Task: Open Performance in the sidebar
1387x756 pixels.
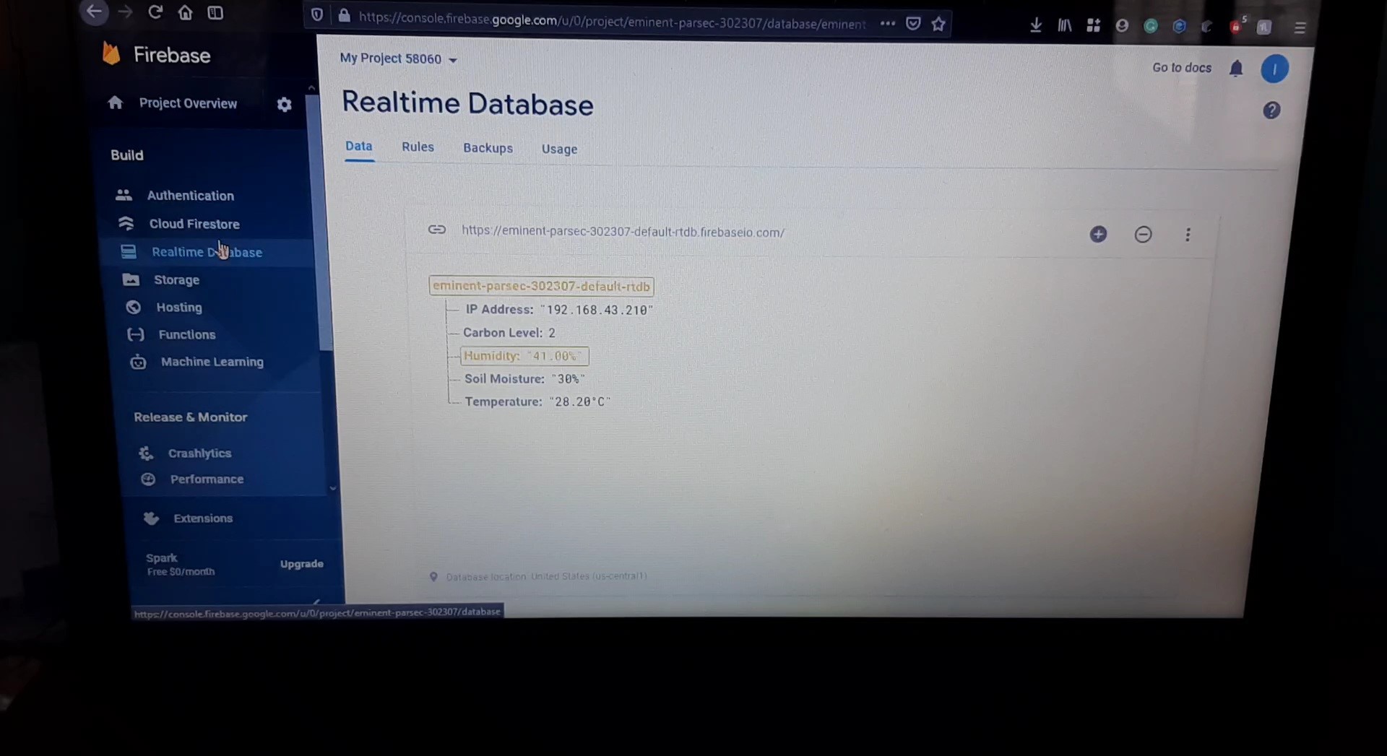Action: click(207, 479)
